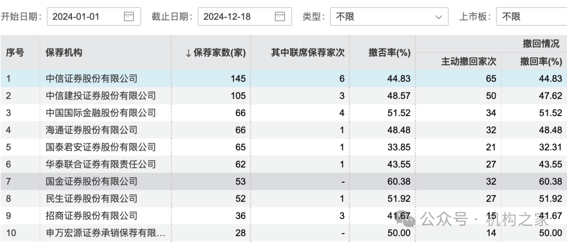
Task: Click the 保荐家数 value 65
Action: (x=240, y=147)
